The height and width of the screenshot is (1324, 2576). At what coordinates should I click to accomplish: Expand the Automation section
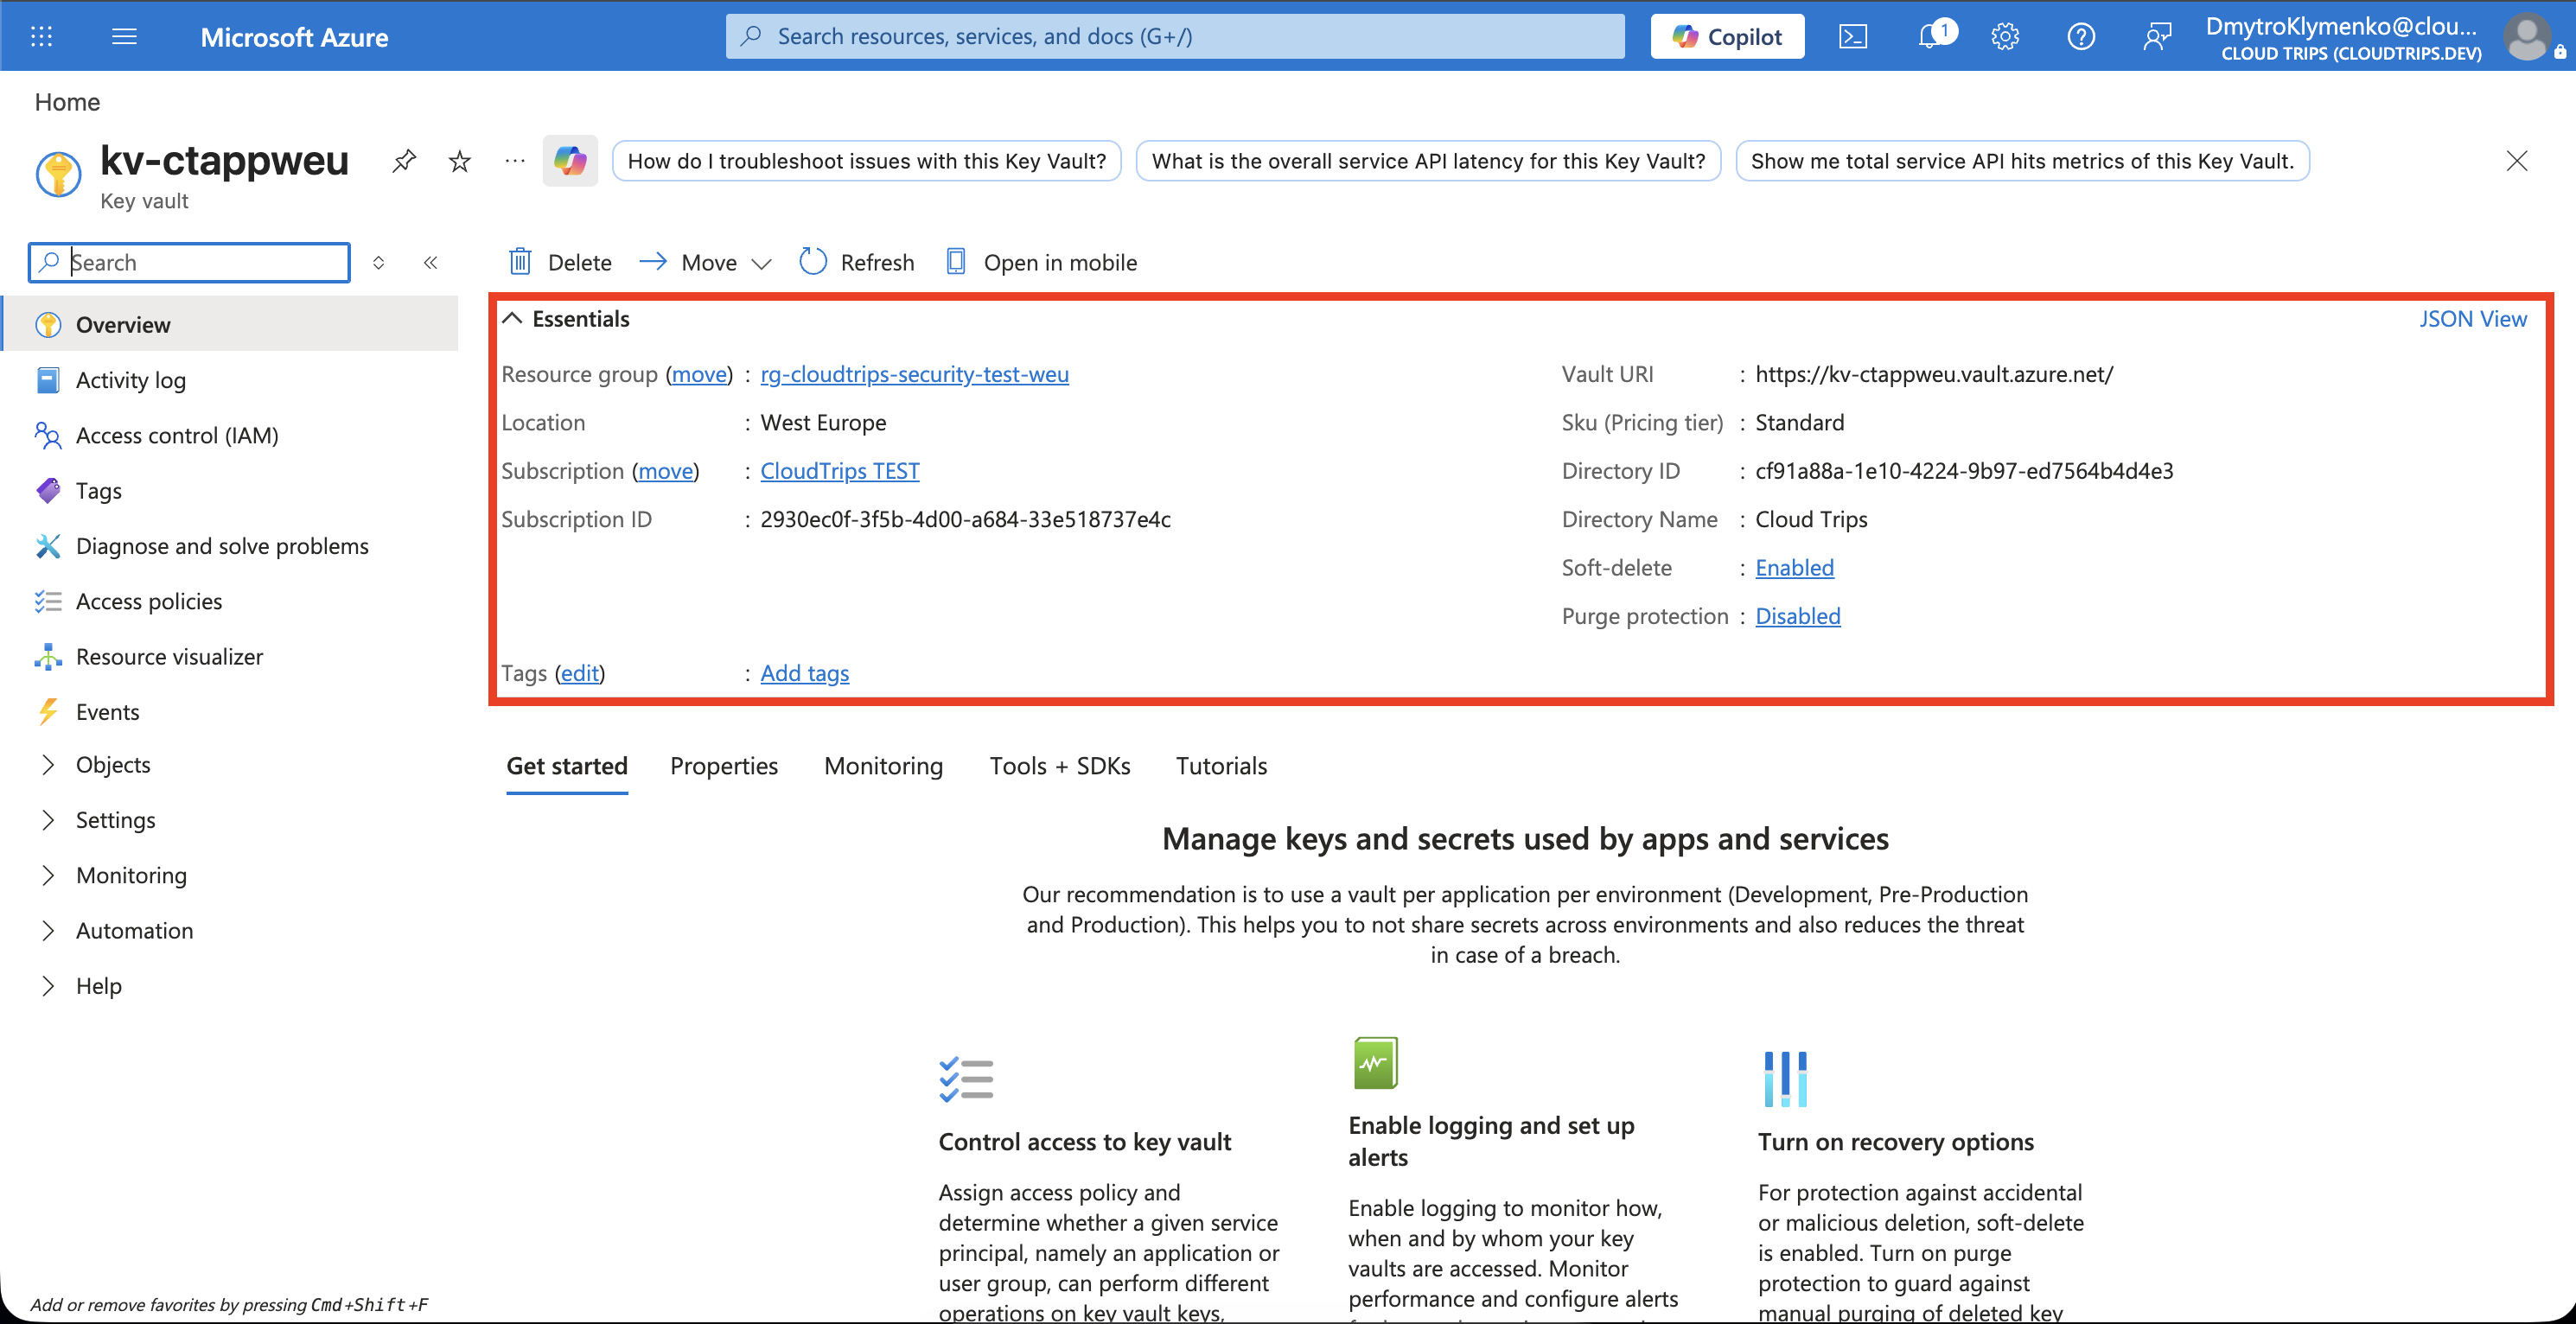click(x=48, y=931)
